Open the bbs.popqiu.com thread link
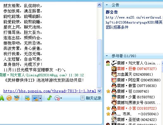 (50, 91)
